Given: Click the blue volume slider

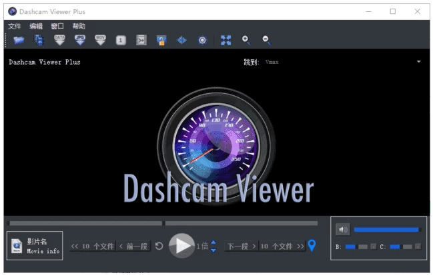Looking at the screenshot, I should pyautogui.click(x=386, y=230).
